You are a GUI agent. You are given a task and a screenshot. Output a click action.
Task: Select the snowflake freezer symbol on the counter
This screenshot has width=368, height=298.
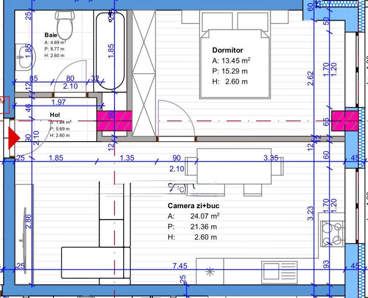210,272
